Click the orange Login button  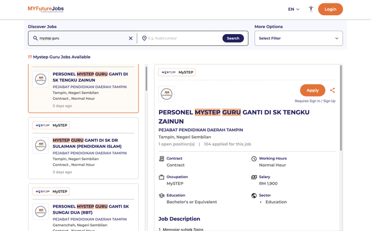click(x=330, y=9)
